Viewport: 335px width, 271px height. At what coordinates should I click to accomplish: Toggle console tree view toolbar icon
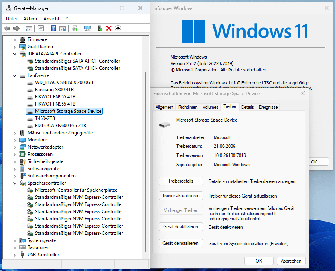[29, 28]
